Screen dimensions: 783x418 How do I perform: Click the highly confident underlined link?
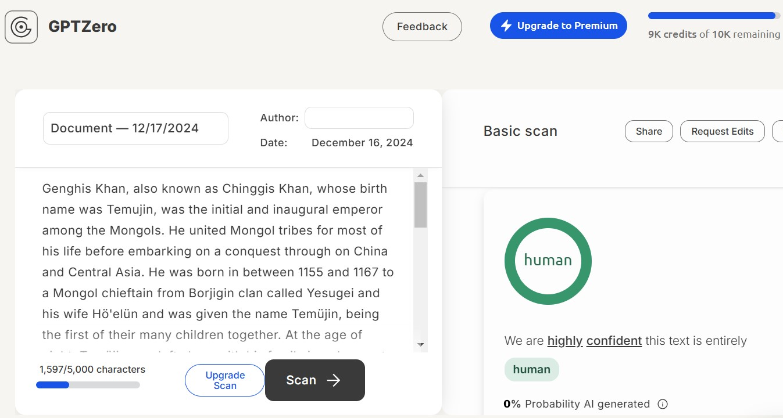[x=595, y=341]
